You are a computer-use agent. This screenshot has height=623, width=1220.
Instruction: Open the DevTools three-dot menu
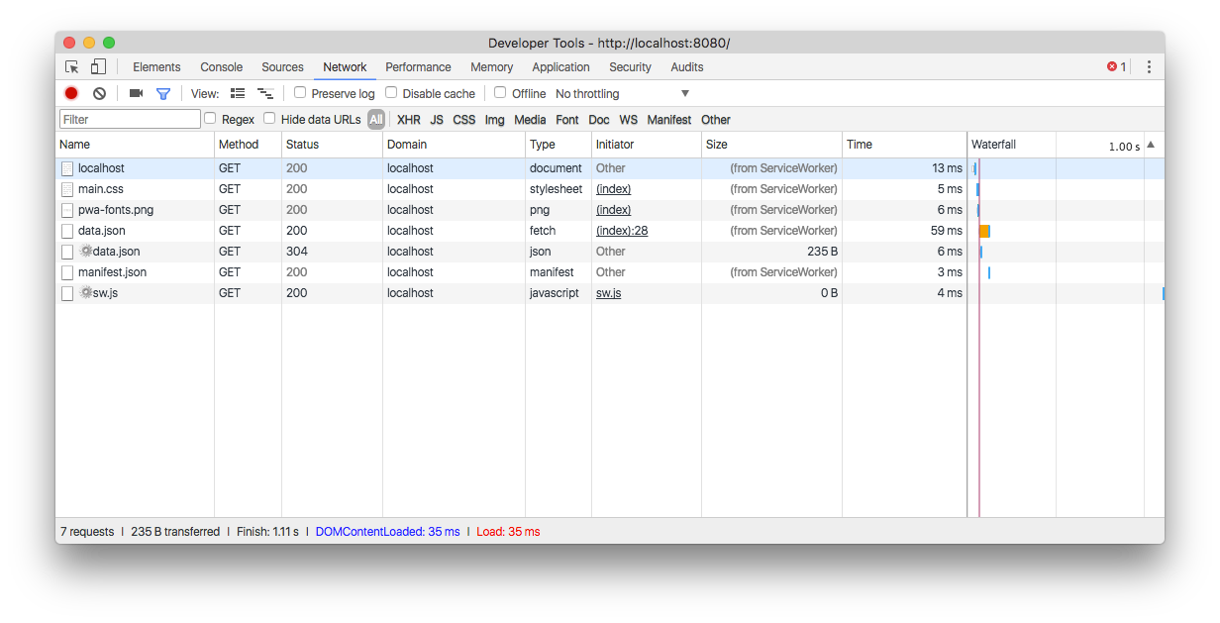pos(1149,67)
